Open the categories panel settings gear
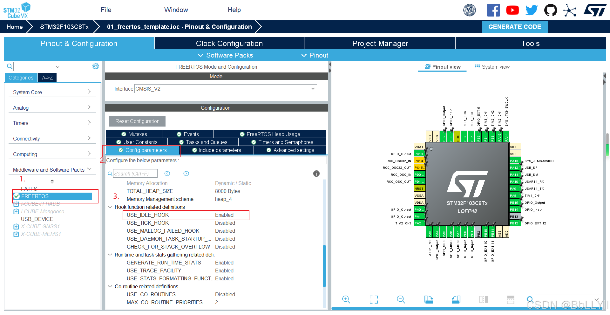This screenshot has height=315, width=610. click(95, 66)
